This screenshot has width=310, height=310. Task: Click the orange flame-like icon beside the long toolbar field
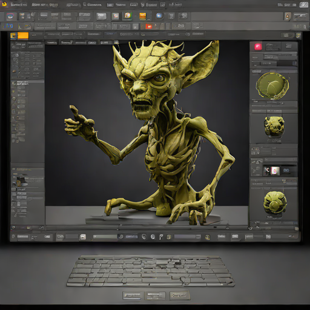coord(288,16)
